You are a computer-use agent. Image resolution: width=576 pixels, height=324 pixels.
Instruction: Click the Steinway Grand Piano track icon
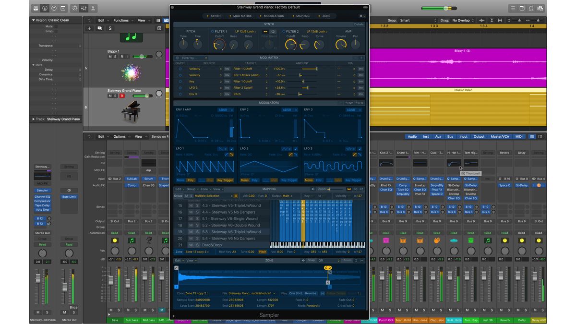(x=131, y=111)
